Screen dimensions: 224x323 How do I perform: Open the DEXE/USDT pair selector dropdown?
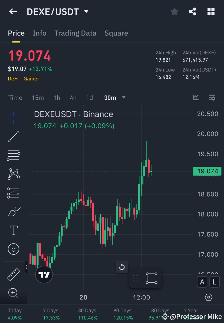(x=86, y=11)
